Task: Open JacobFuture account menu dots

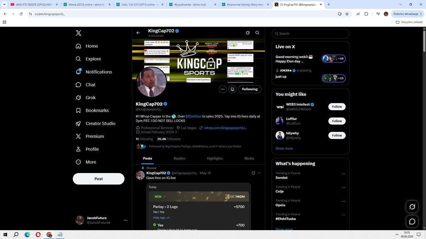Action: tap(125, 220)
